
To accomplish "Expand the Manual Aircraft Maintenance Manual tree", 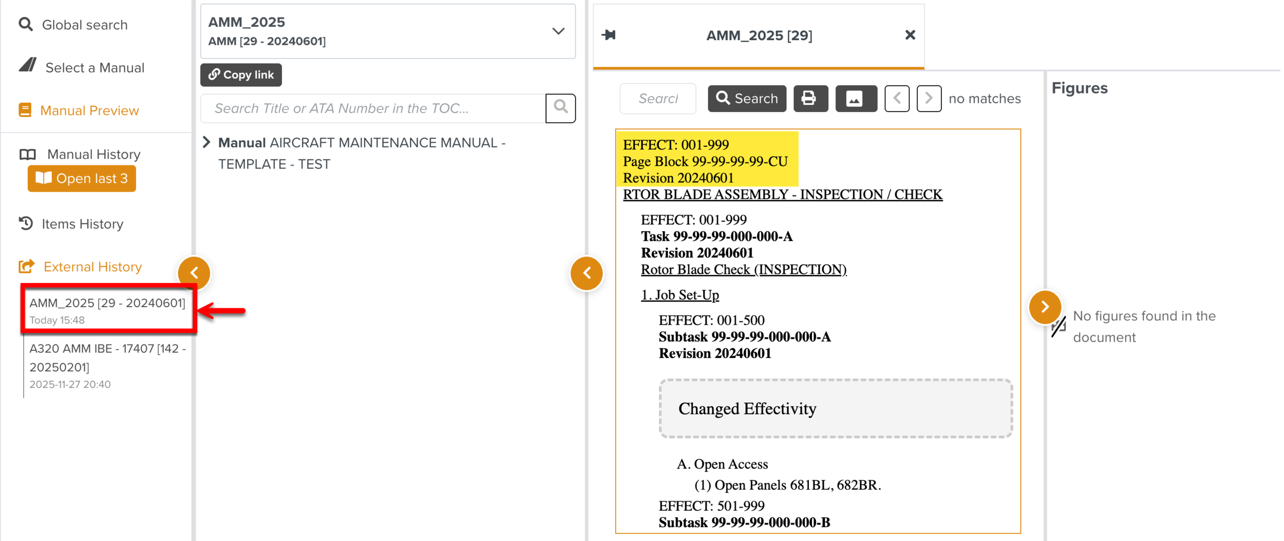I will [206, 142].
